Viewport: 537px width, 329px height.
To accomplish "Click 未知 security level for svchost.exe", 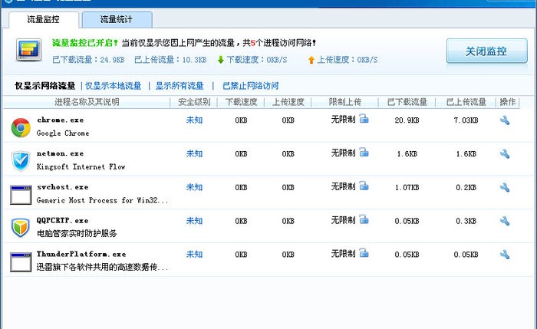I will coord(194,187).
